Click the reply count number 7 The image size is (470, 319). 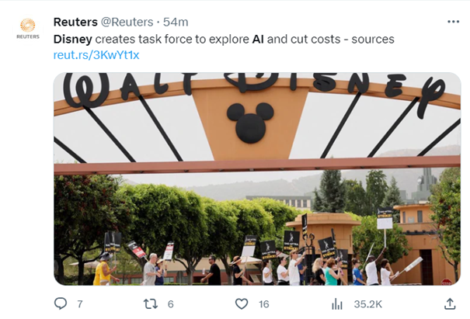point(80,304)
